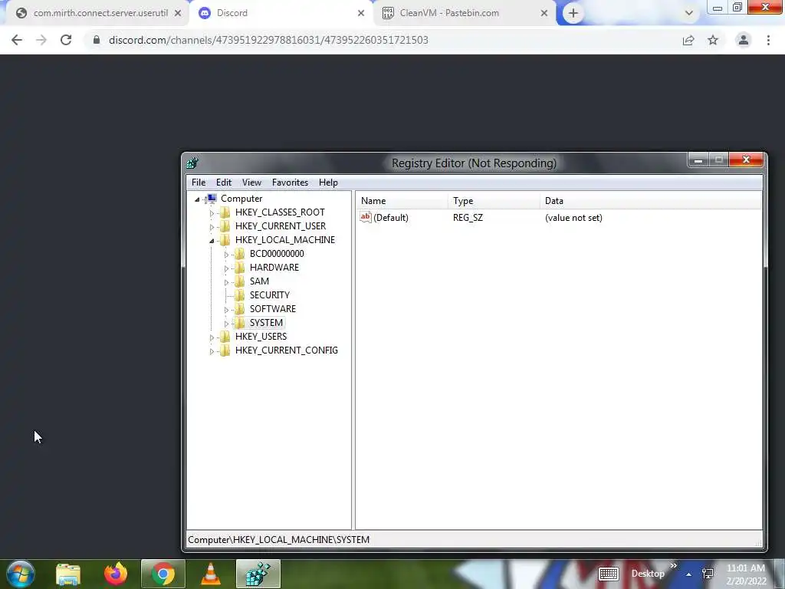
Task: Launch Firefox from the taskbar
Action: [116, 574]
